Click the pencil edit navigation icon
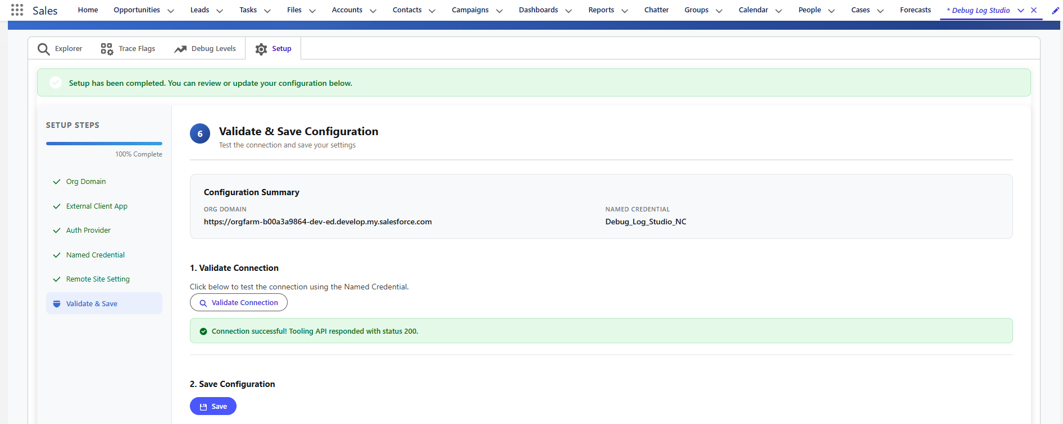Screen dimensions: 1063x424 (x=1055, y=10)
